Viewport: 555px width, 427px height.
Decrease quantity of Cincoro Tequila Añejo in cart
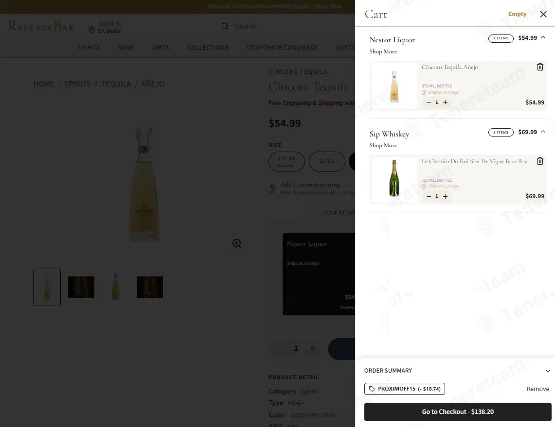point(429,102)
